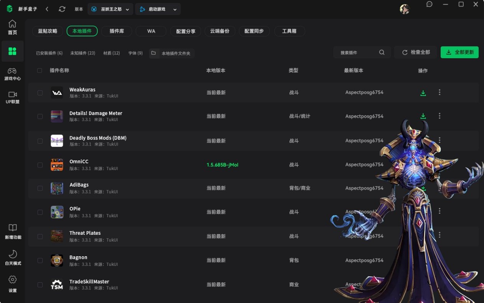Tick the checkbox beside Bagnon
This screenshot has height=303, width=484.
40,260
